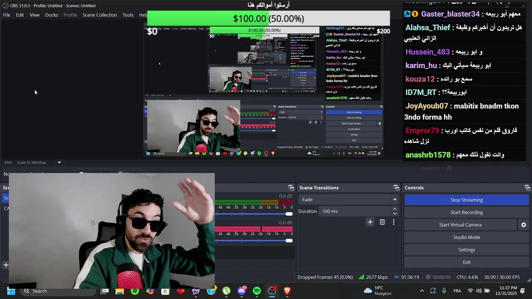Open Task View from the taskbar
Image resolution: width=532 pixels, height=299 pixels.
pos(105,291)
